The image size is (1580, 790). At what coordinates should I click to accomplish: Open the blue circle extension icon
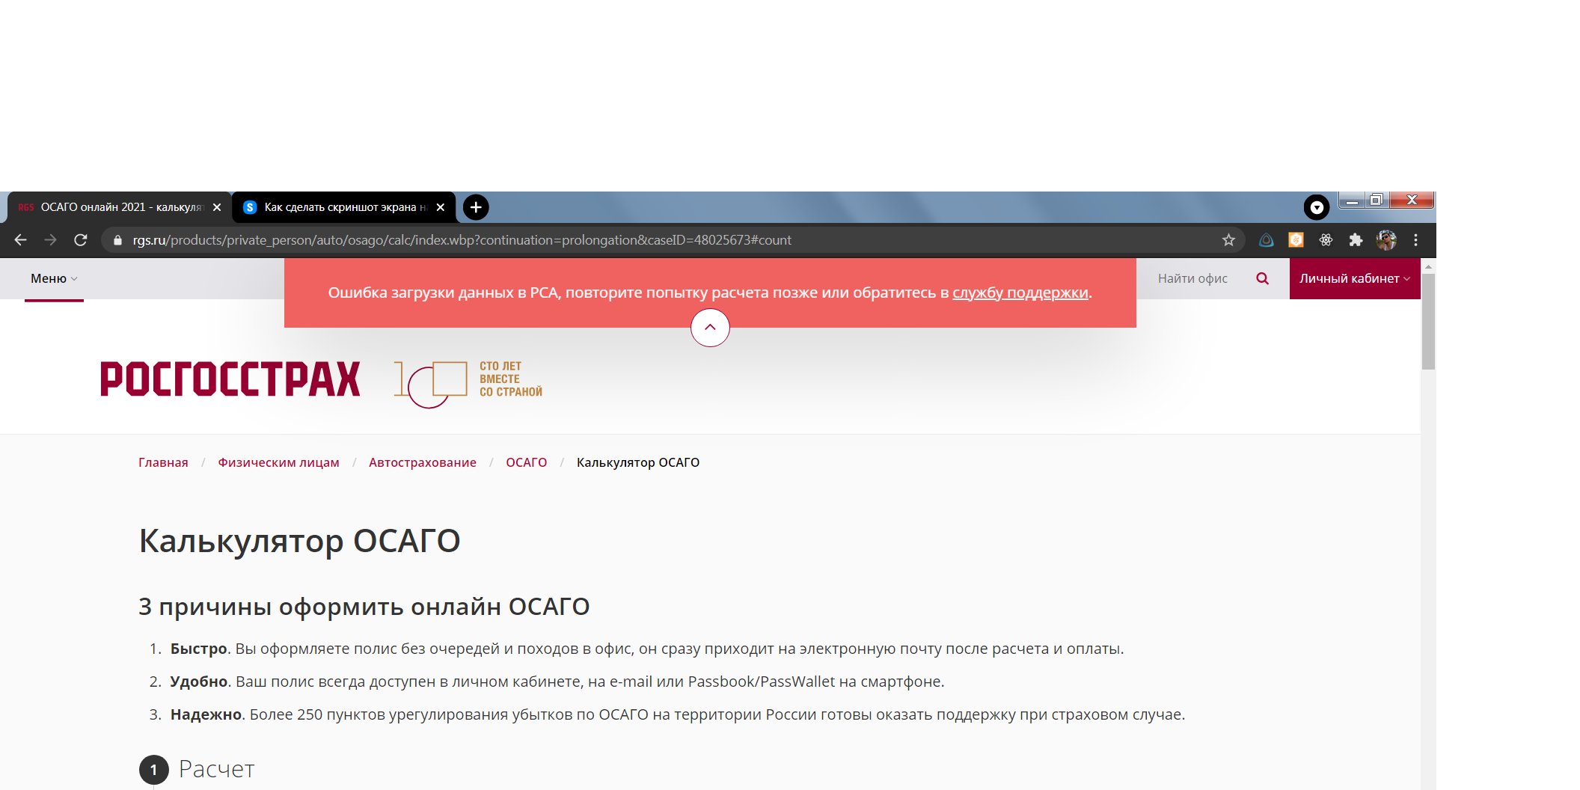coord(1266,240)
